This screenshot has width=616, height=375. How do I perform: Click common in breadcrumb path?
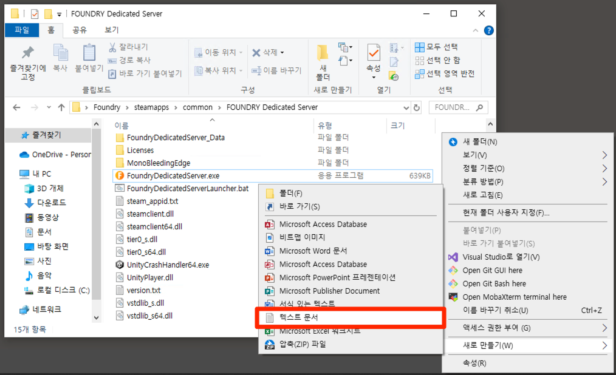pos(197,107)
